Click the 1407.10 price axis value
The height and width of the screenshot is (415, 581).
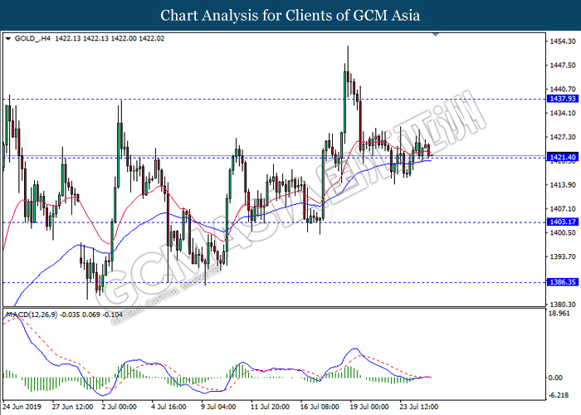pos(563,209)
